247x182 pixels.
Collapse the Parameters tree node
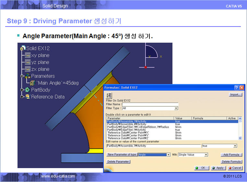(22, 76)
